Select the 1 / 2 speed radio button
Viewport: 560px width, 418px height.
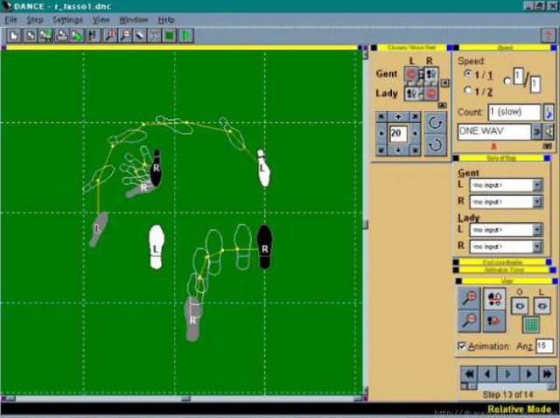(x=468, y=91)
